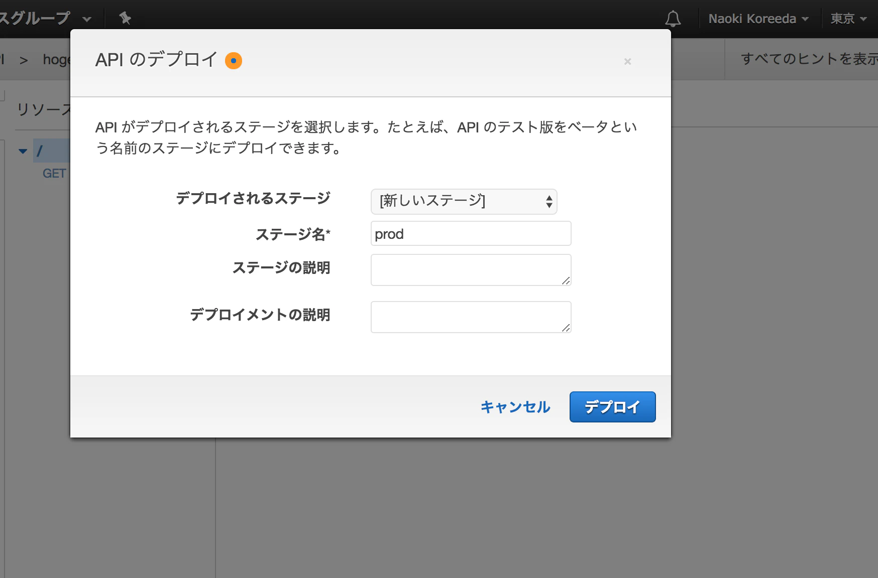This screenshot has height=578, width=878.
Task: Close the API deploy dialog
Action: [x=627, y=61]
